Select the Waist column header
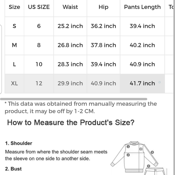Screen dimensions: 175x175 70,7
